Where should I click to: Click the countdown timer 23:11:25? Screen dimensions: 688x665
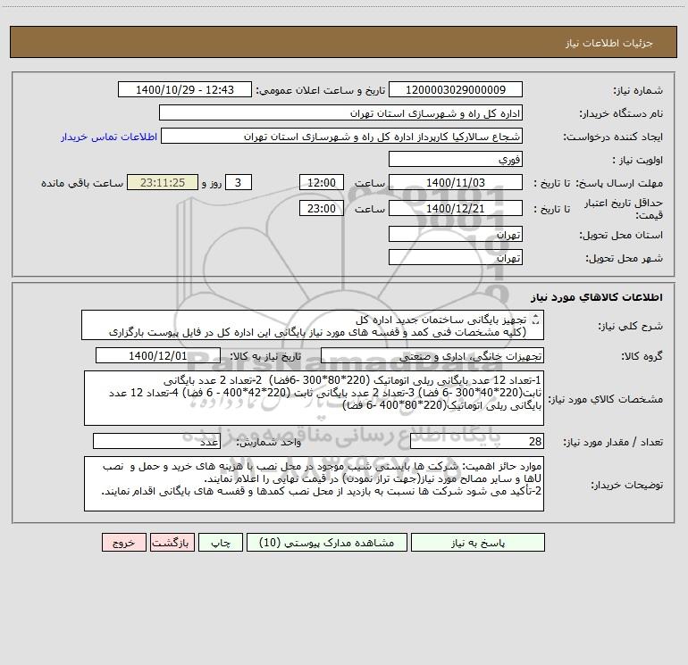(x=163, y=182)
